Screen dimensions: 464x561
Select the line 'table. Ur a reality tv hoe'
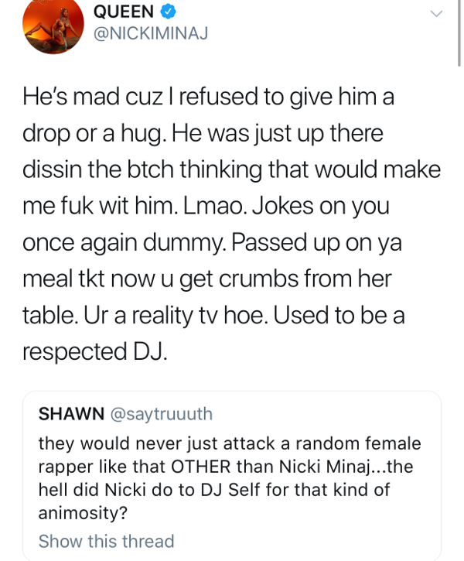(213, 316)
